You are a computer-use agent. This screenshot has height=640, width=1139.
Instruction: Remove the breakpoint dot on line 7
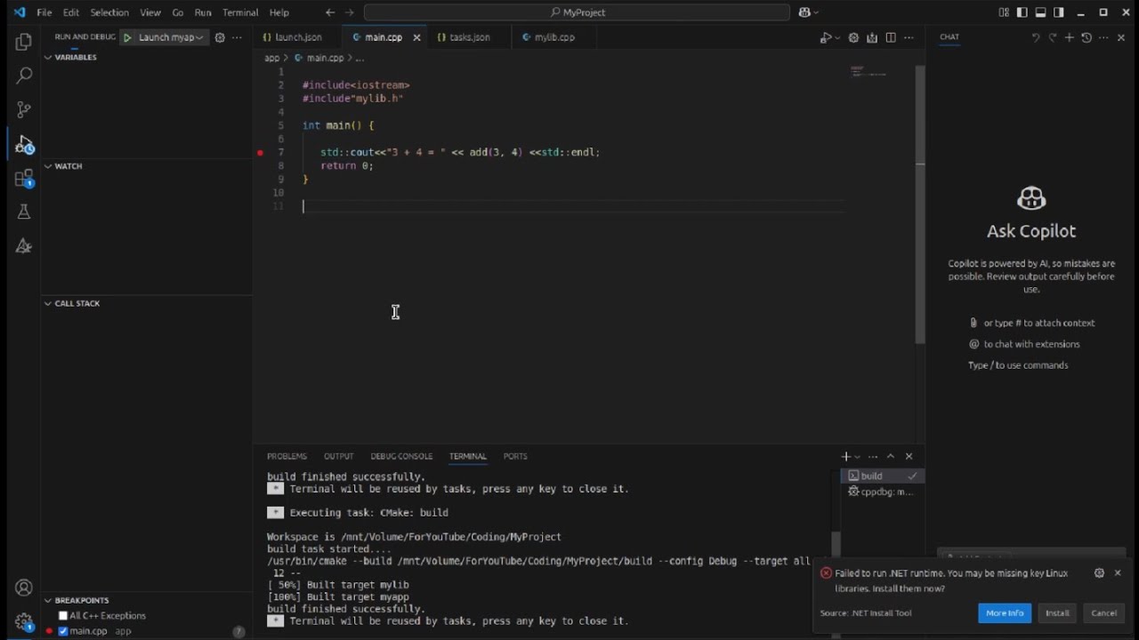coord(261,152)
